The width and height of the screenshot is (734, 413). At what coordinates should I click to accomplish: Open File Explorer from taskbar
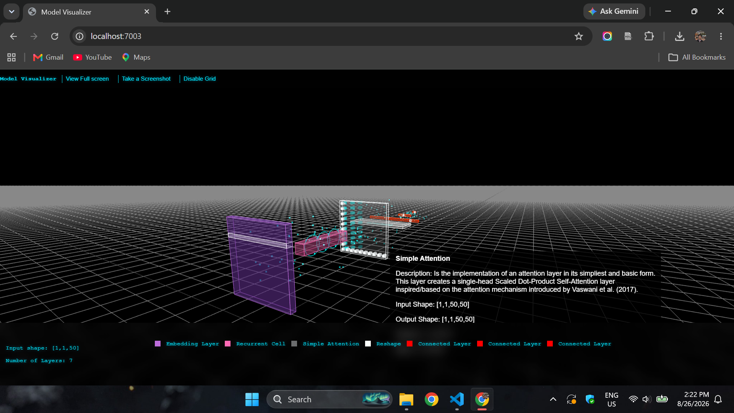(x=406, y=400)
